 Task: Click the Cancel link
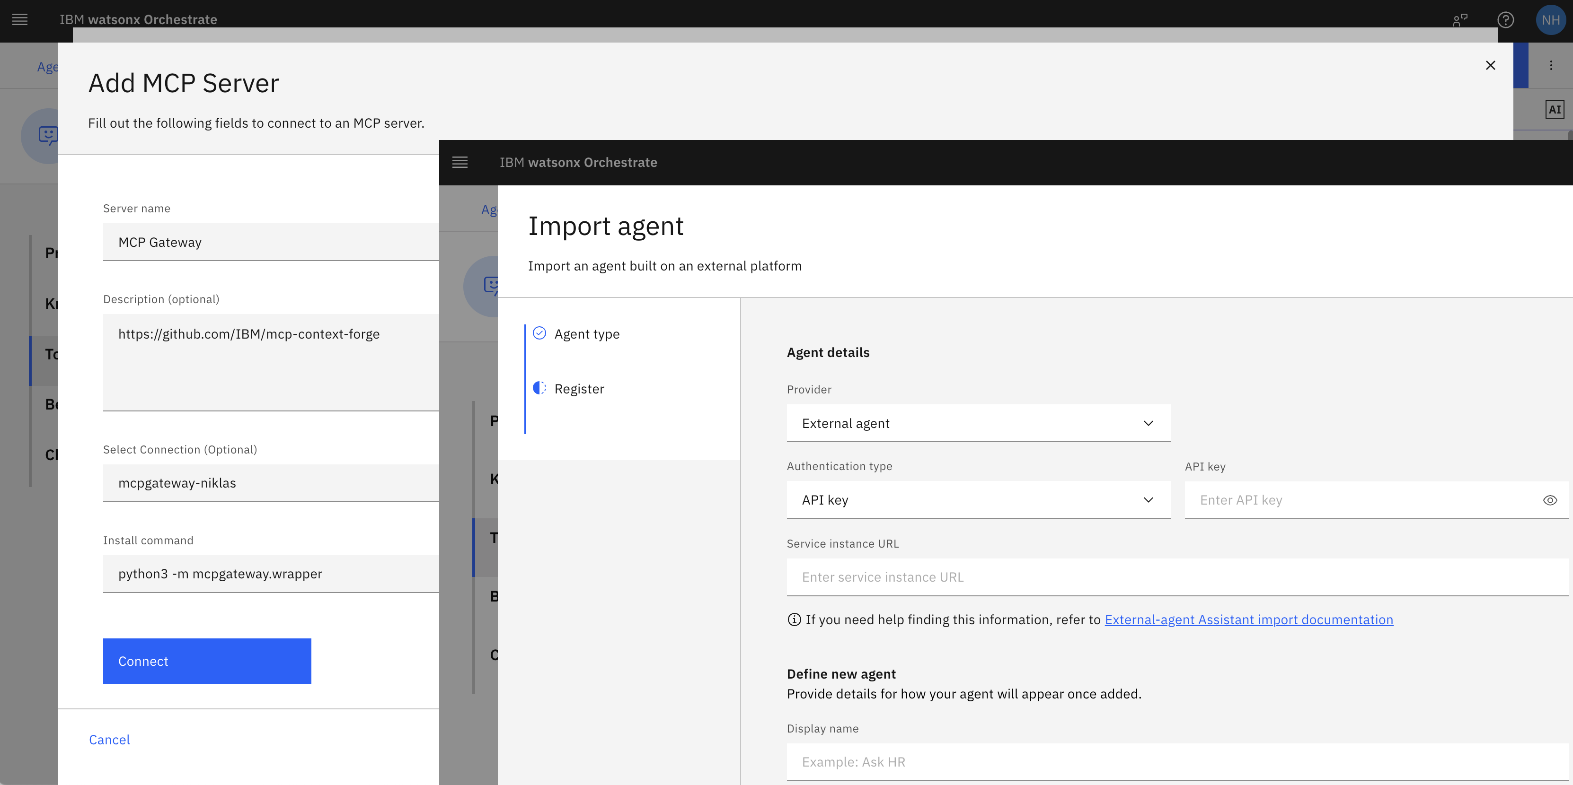pos(109,740)
